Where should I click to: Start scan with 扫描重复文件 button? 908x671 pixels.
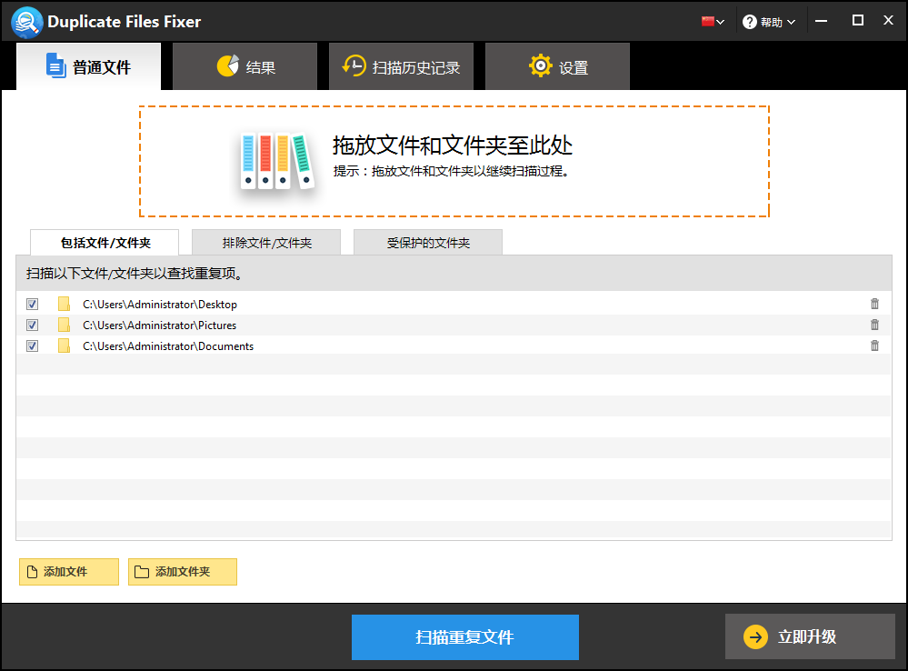coord(465,637)
